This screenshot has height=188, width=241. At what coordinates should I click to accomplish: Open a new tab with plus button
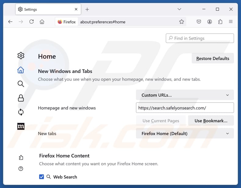[x=87, y=9]
